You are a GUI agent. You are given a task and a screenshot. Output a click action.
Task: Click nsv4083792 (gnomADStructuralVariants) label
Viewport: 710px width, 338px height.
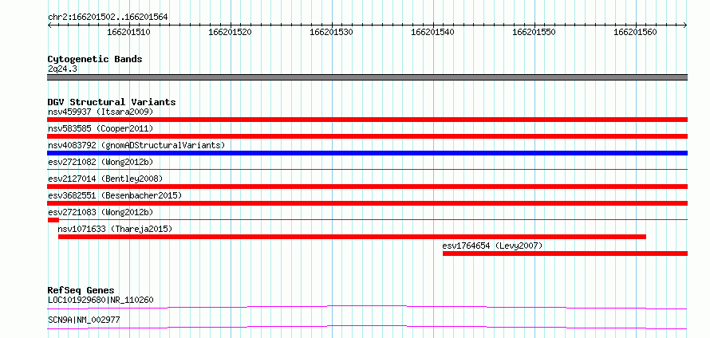coord(136,145)
